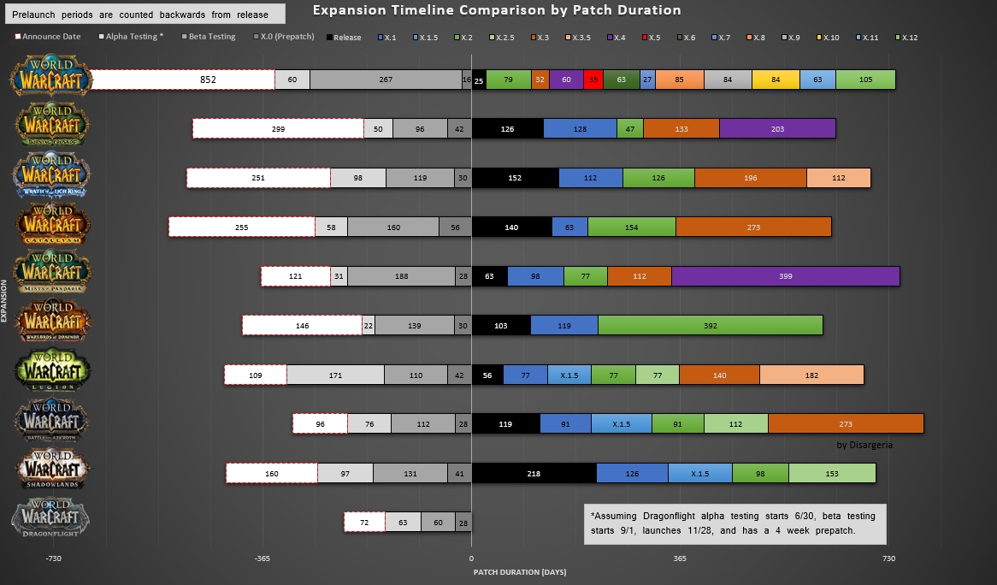Click the Dragonflight expansion logo
This screenshot has height=585, width=997.
coord(52,522)
